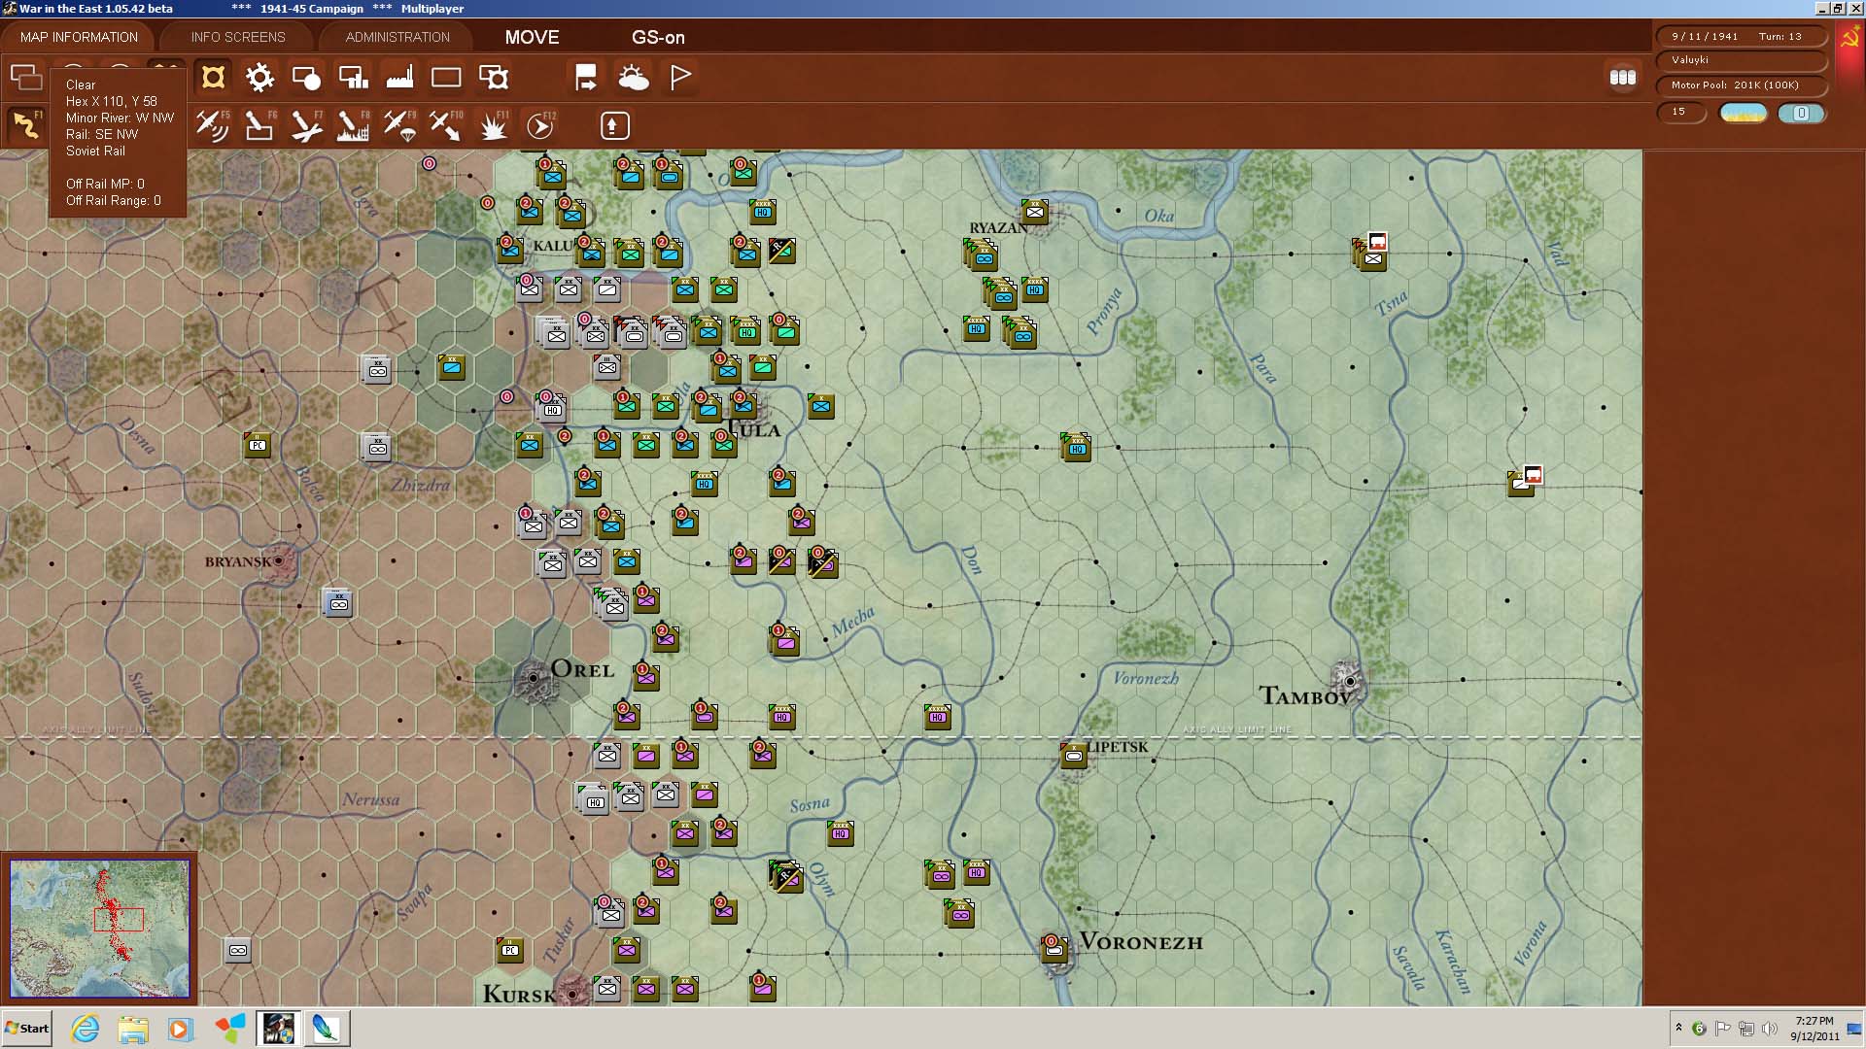Screen dimensions: 1866x1049
Task: Click the sun-and-clouds weather icon
Action: point(633,77)
